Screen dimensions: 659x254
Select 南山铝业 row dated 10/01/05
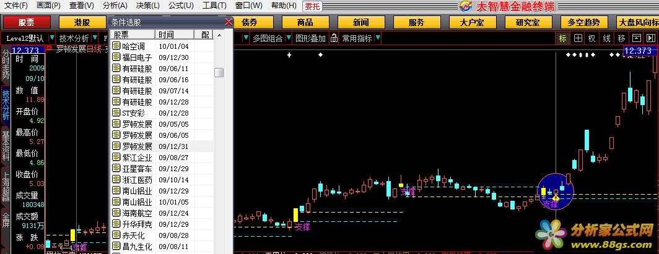(x=162, y=202)
